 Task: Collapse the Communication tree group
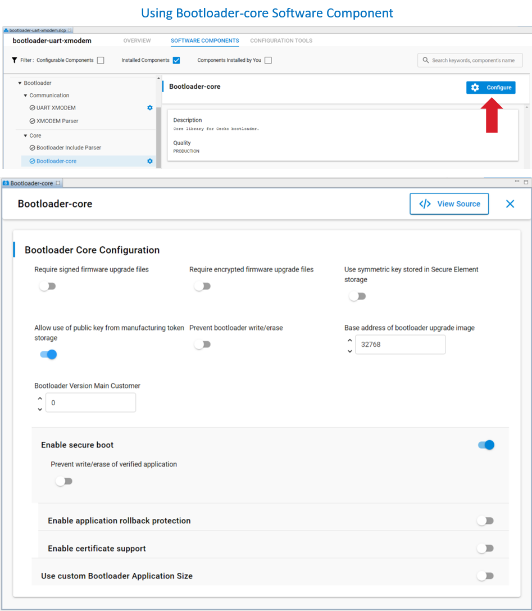(x=25, y=96)
